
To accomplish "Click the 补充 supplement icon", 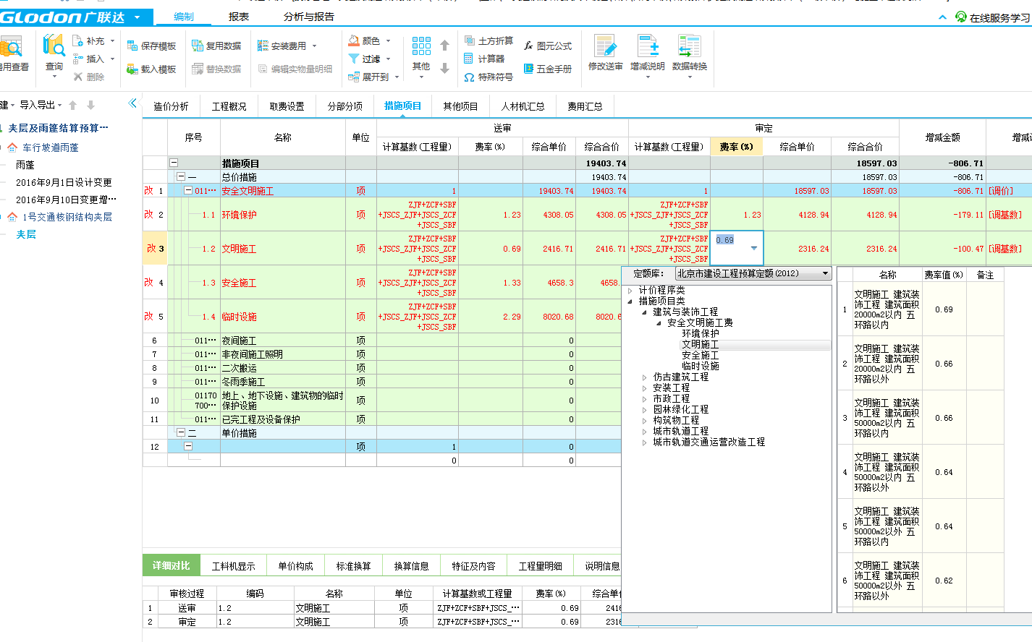I will 78,41.
